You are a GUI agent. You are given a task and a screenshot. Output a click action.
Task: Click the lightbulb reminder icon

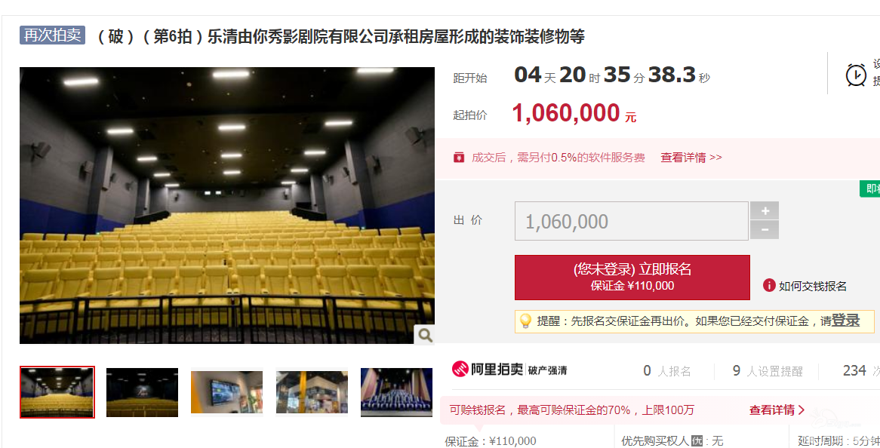coord(525,321)
